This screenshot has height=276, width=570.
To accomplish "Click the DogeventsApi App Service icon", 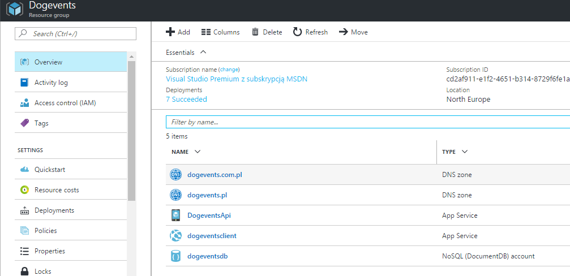I will (x=175, y=215).
